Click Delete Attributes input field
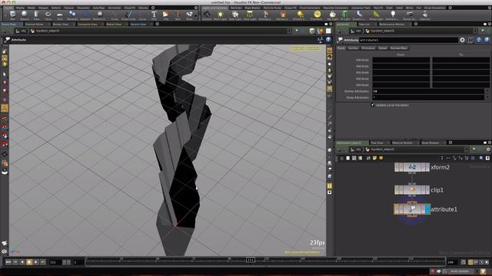Image resolution: width=492 pixels, height=276 pixels. (x=428, y=91)
